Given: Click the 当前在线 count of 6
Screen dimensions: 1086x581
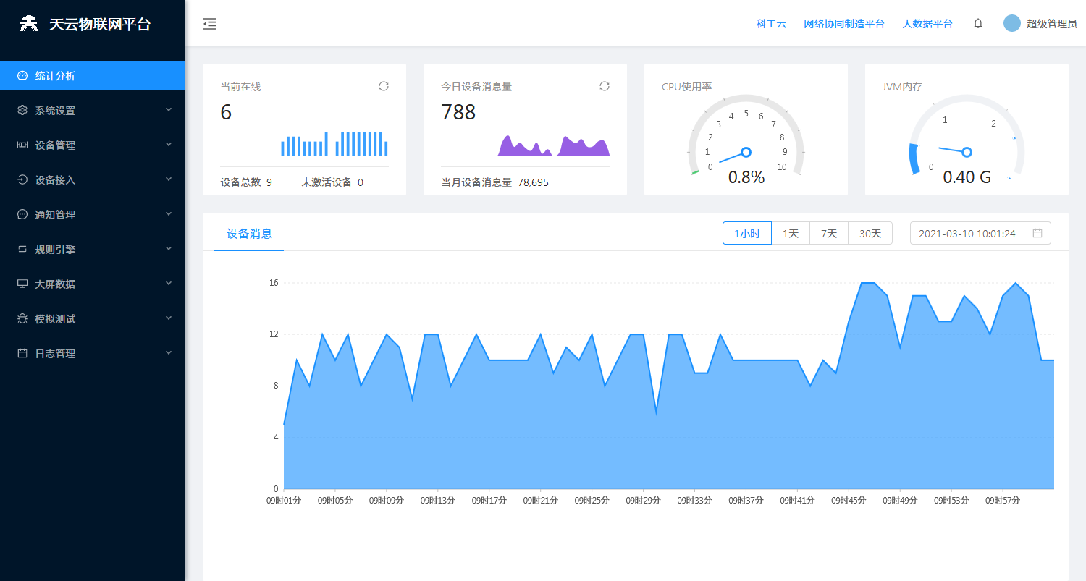Looking at the screenshot, I should (226, 112).
